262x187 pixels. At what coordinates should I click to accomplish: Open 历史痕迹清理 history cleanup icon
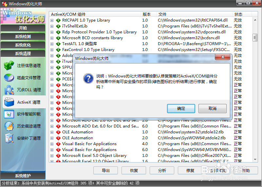pos(9,126)
